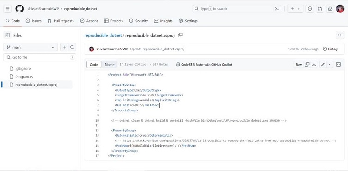Viewport: 348px width, 171px height.
Task: View issues icon in top header
Action: tap(310, 9)
